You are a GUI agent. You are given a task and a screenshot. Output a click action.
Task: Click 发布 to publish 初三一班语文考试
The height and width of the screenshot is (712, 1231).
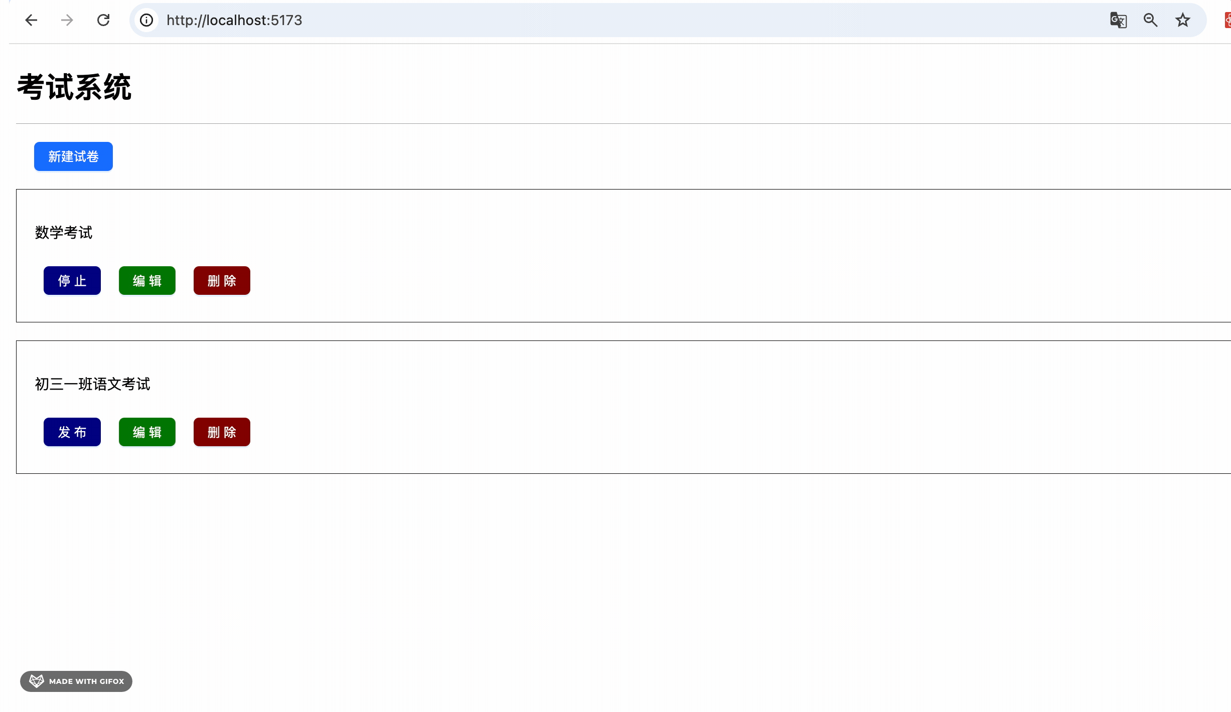click(x=72, y=432)
